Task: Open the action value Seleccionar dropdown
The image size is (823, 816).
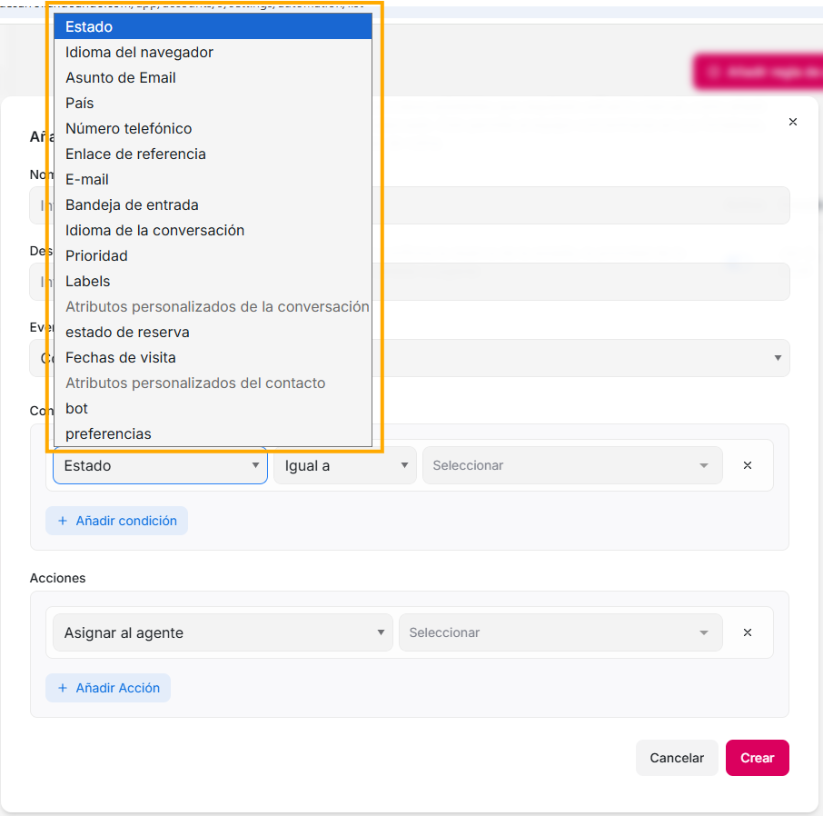Action: (x=560, y=632)
